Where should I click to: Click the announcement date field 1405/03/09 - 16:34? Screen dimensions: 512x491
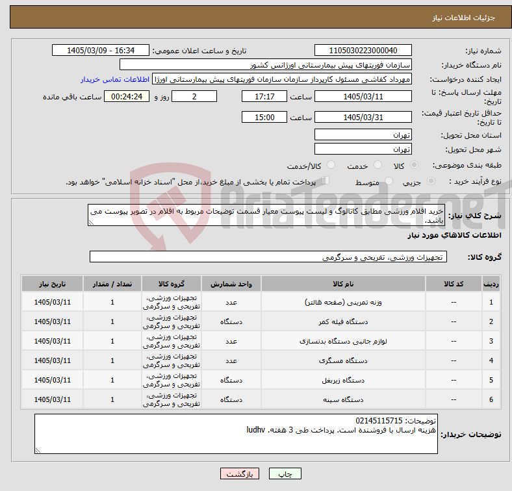coord(101,50)
